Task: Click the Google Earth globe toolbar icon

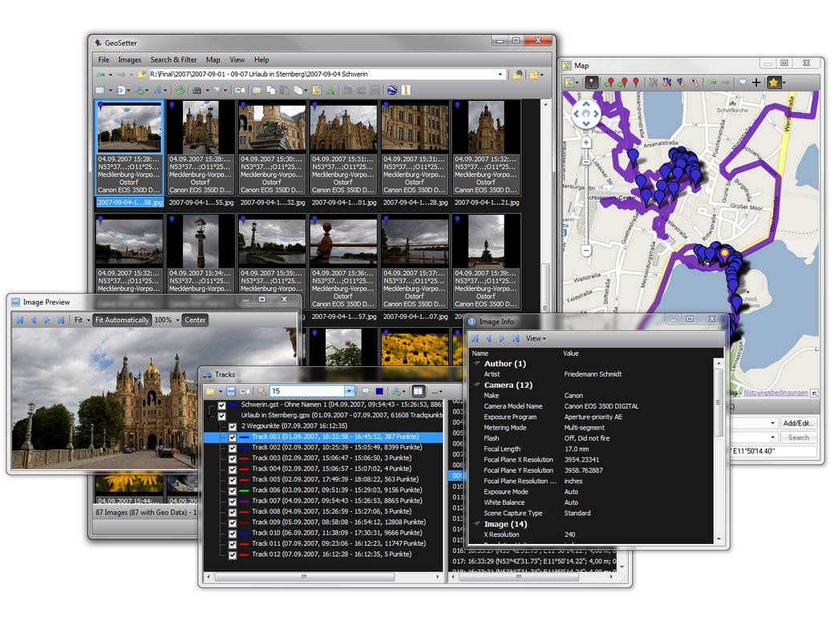Action: [x=391, y=91]
